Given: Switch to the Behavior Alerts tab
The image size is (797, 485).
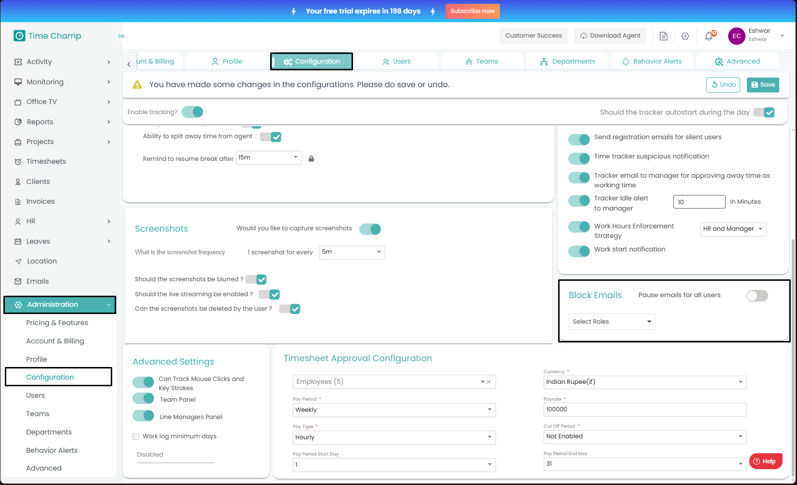Looking at the screenshot, I should tap(652, 62).
